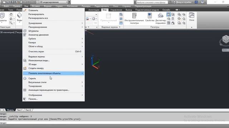Switch to the Вывод ribbon tab
229x128 pixels.
coord(129,10)
